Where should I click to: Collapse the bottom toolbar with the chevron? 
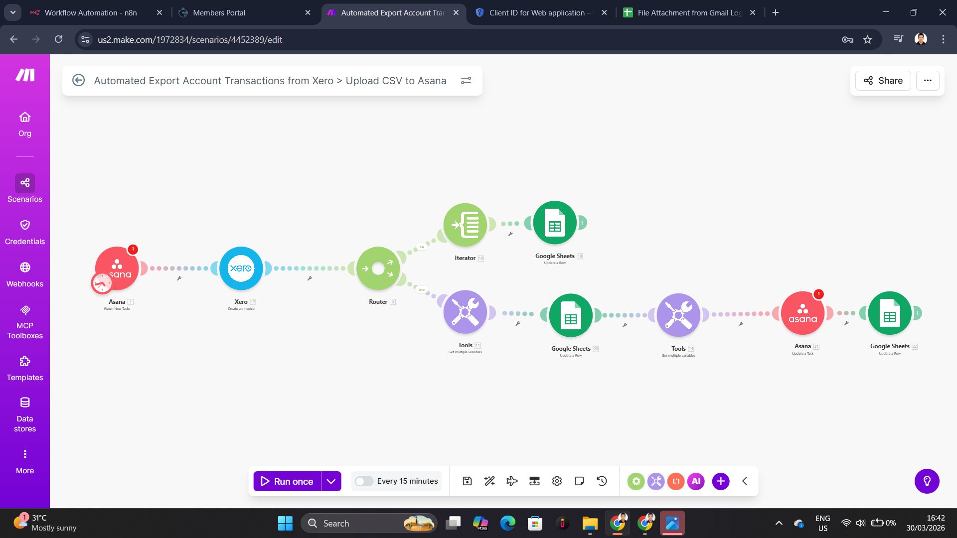745,481
